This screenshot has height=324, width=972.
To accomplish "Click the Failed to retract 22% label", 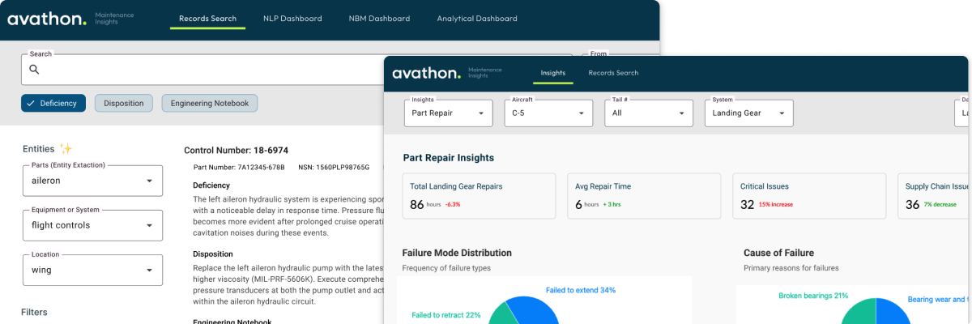I will point(446,315).
